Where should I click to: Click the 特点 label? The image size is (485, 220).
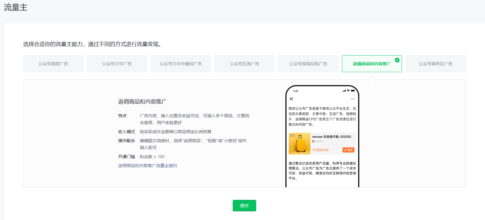122,116
